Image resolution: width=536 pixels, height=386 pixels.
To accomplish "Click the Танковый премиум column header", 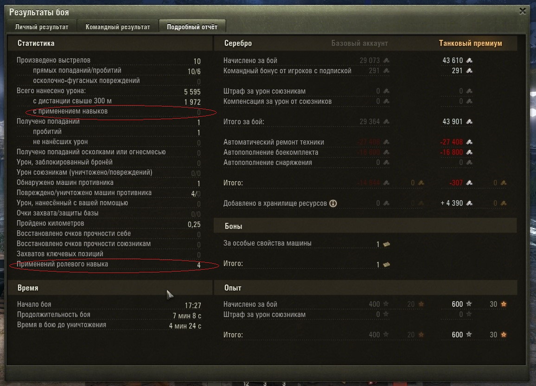I will click(x=470, y=44).
